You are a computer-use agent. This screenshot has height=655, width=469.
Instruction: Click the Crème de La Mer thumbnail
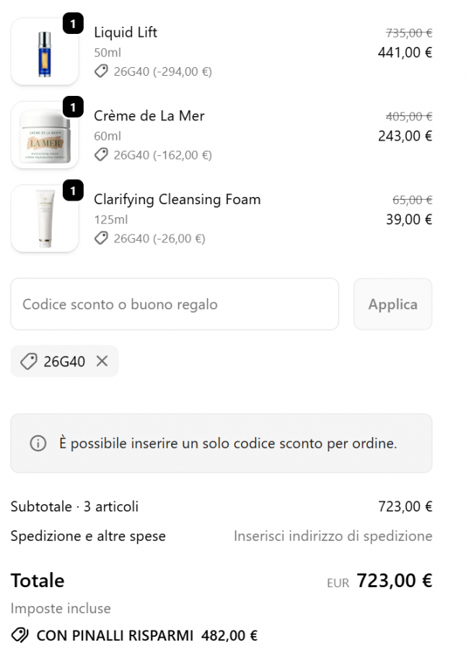pyautogui.click(x=45, y=136)
